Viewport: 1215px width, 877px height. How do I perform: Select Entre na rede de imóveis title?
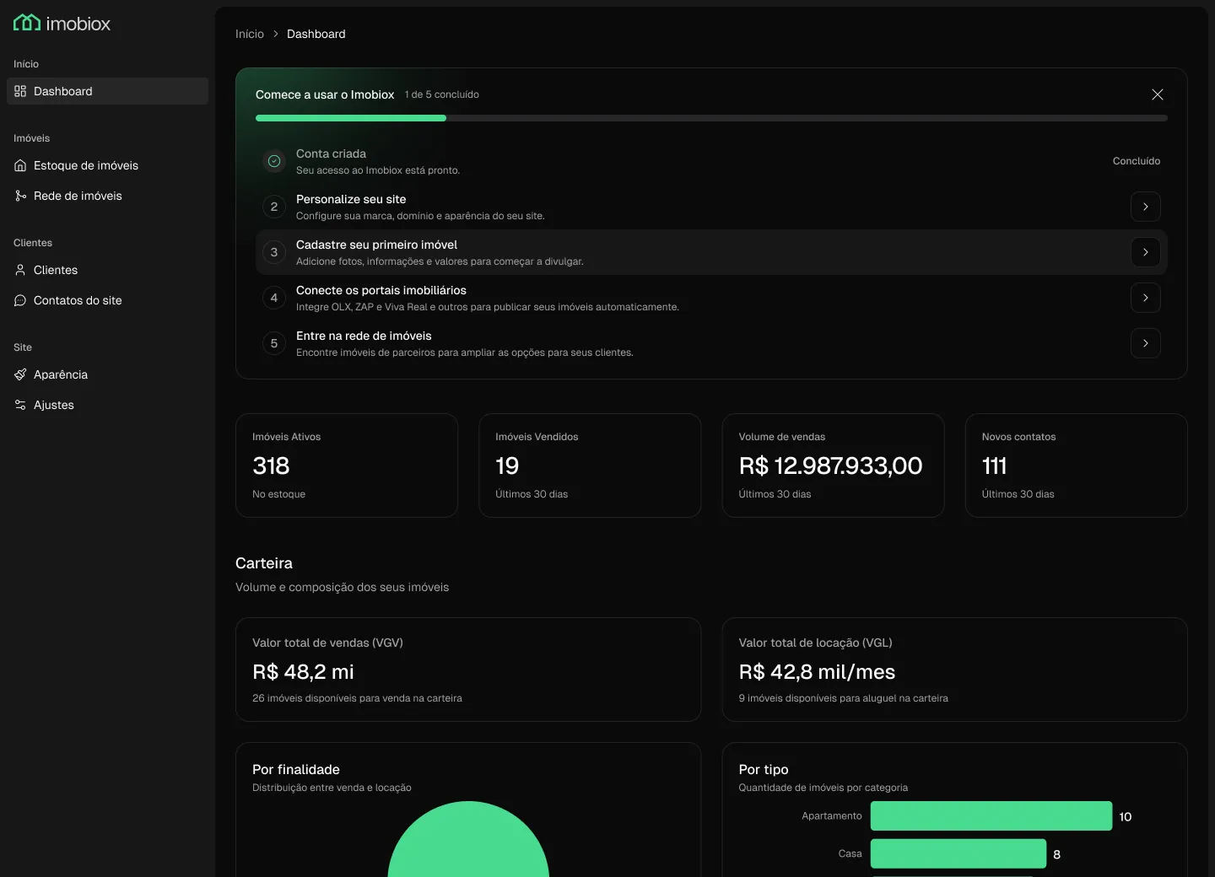pos(364,336)
